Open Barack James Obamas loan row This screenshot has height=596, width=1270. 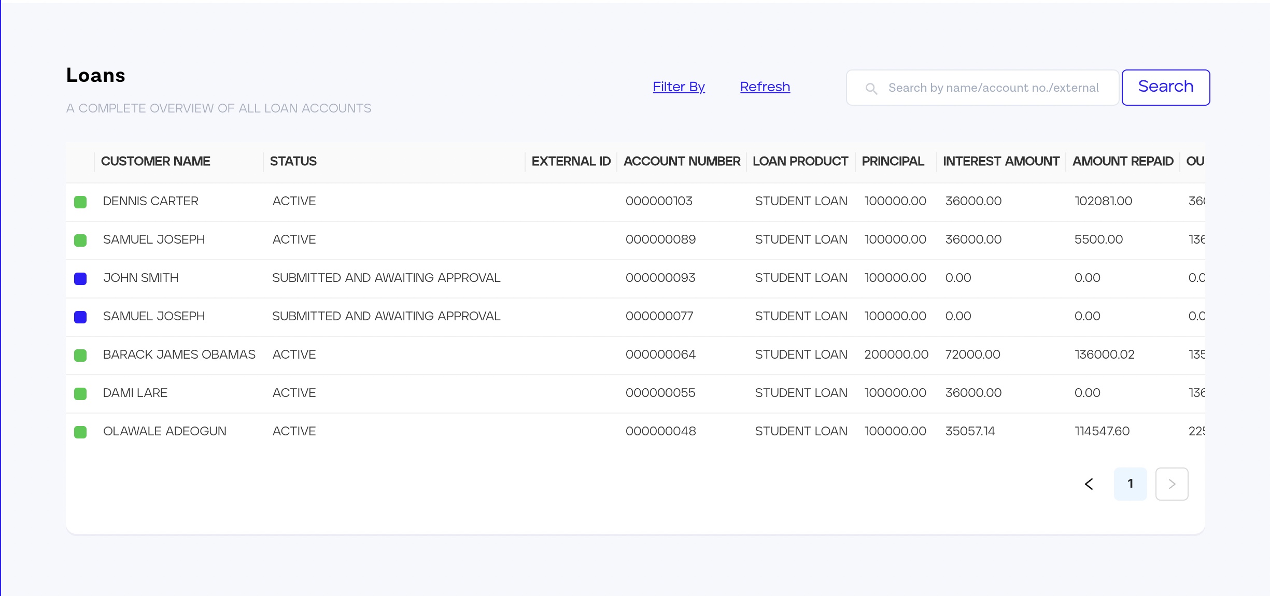click(x=179, y=355)
